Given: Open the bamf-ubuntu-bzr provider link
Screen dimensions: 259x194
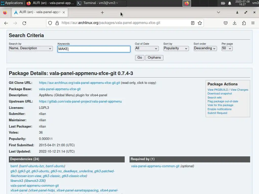Looking at the screenshot, I should click(x=32, y=166).
